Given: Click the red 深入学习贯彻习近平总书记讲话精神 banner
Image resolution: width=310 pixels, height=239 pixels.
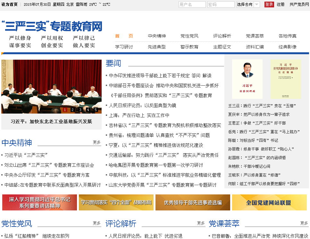Looking at the screenshot, I should tap(39, 202).
